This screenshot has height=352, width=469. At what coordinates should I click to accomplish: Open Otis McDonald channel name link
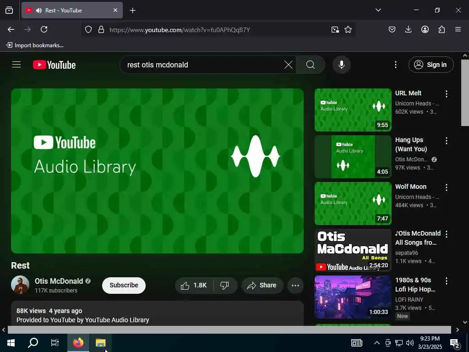click(x=59, y=281)
